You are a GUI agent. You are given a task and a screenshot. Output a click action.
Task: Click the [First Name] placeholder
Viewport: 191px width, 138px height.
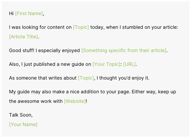pos(29,13)
